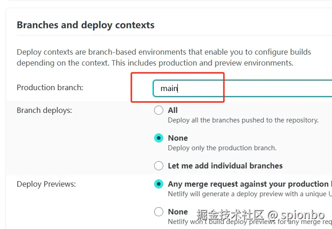Image resolution: width=332 pixels, height=229 pixels.
Task: Click the Production branch input containing 'main'
Action: tap(243, 88)
